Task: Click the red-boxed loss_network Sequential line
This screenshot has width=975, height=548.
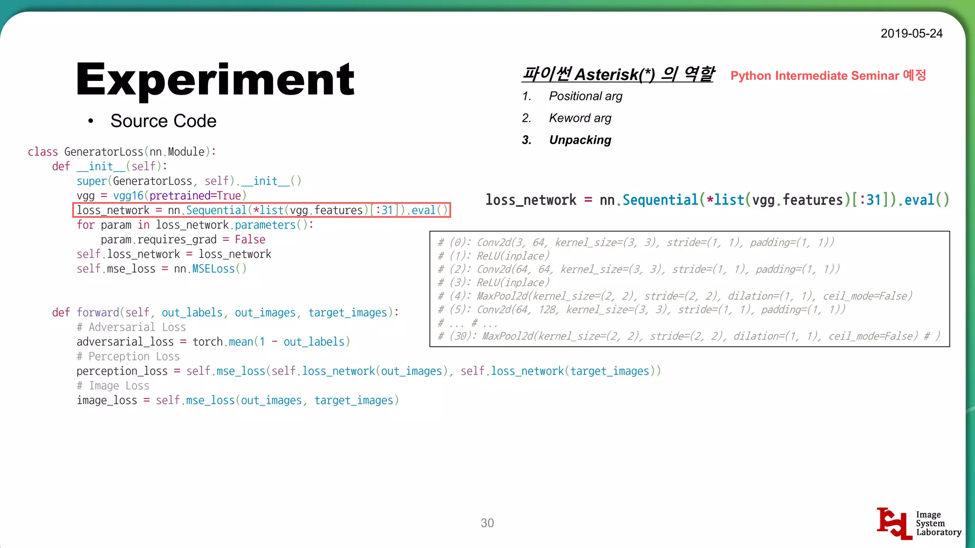Action: point(261,210)
